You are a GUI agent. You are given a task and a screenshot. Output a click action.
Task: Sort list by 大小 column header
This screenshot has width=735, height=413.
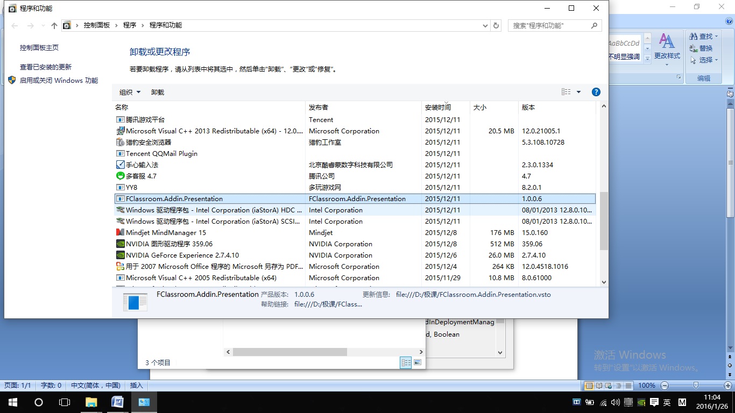pyautogui.click(x=494, y=108)
